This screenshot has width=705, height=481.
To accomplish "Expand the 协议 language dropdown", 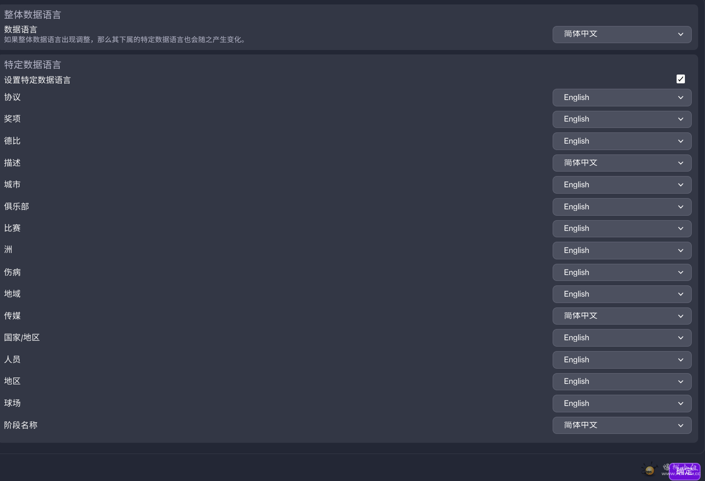I will tap(622, 98).
